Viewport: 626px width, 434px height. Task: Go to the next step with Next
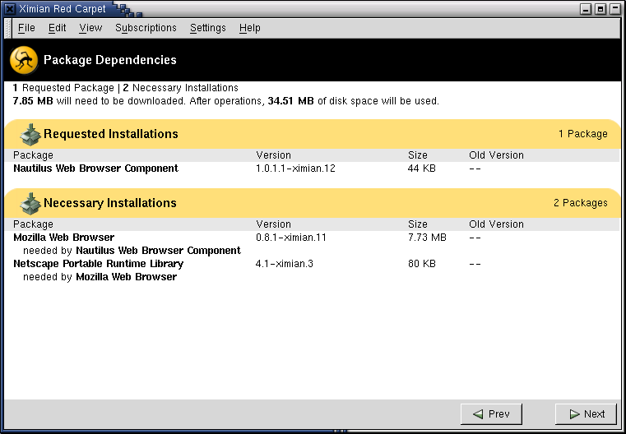pyautogui.click(x=586, y=414)
